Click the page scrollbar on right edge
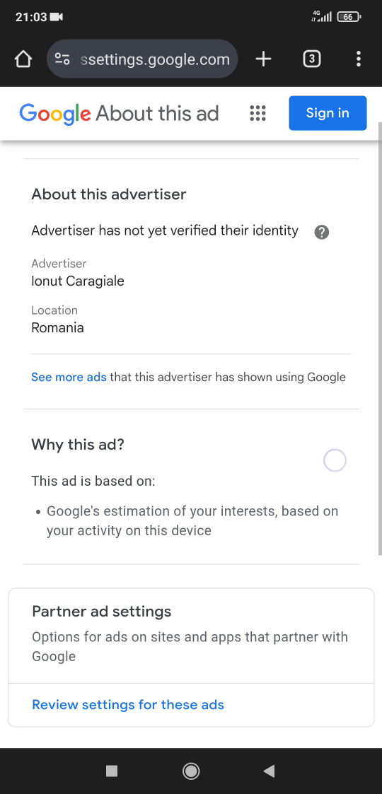382x794 pixels. coord(380,338)
